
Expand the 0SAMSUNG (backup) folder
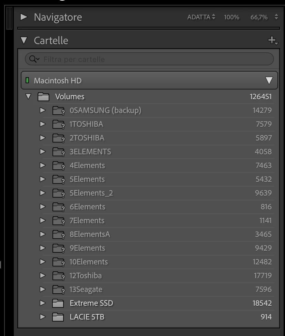[x=43, y=111]
